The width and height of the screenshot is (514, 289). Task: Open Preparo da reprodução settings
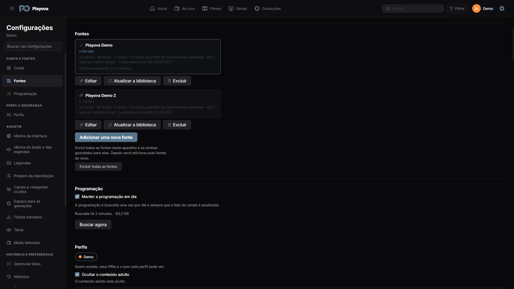(32, 176)
